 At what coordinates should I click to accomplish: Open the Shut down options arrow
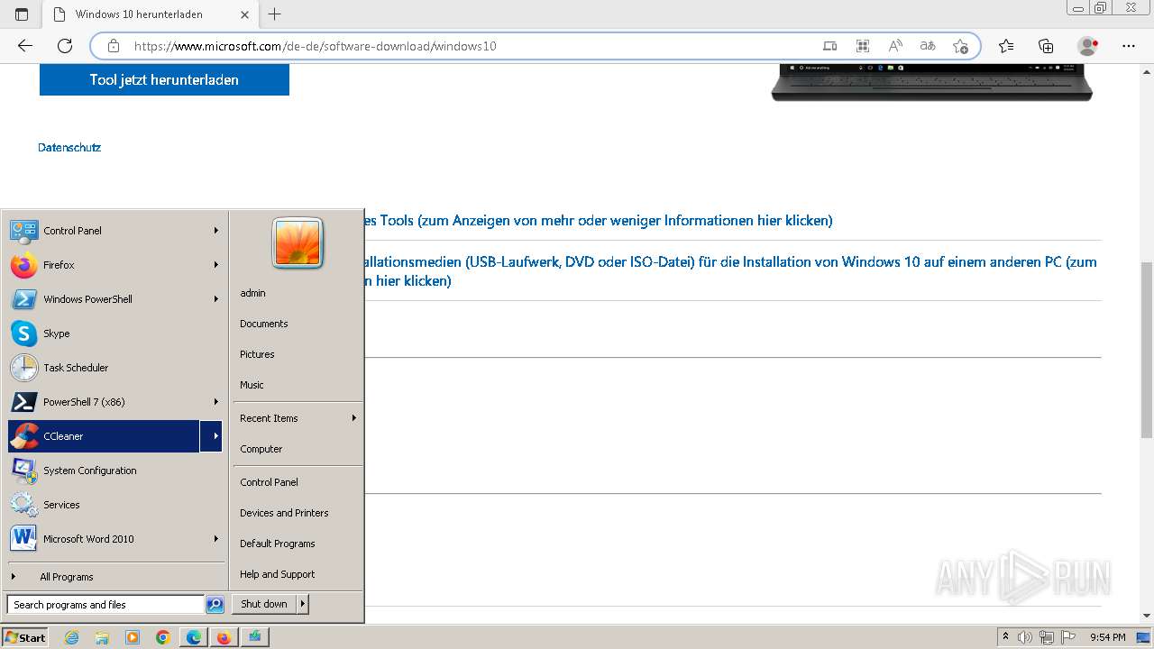click(x=302, y=604)
